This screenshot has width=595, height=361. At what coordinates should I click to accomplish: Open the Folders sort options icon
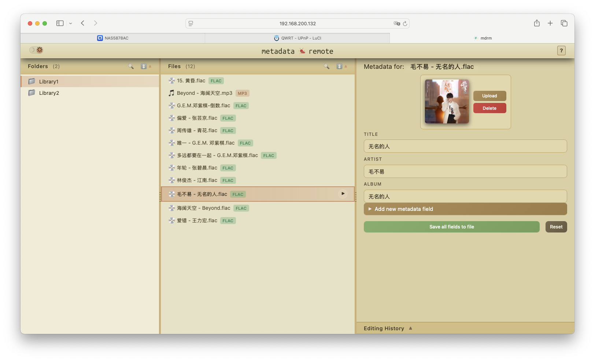point(144,66)
